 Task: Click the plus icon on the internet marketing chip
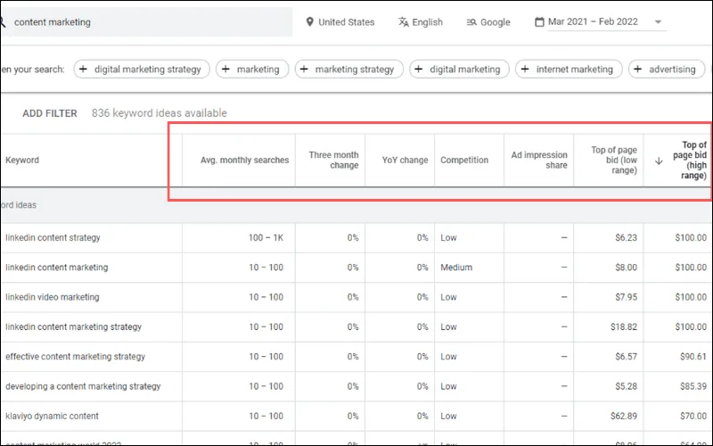pyautogui.click(x=525, y=70)
